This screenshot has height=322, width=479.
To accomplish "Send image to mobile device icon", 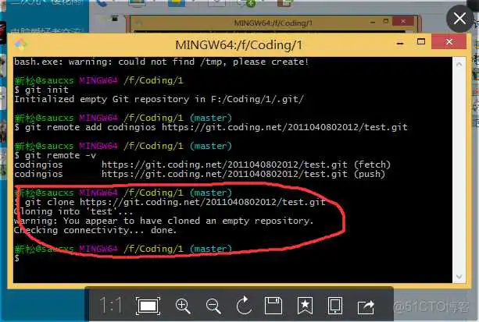I will click(334, 306).
